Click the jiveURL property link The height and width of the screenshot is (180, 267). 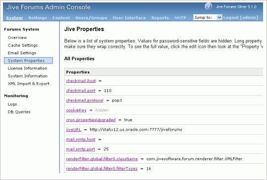click(x=73, y=130)
